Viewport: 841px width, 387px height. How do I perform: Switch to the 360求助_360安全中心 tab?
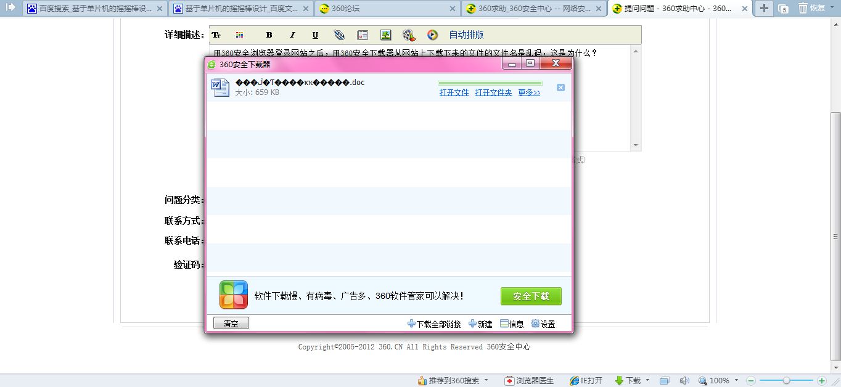(x=533, y=9)
